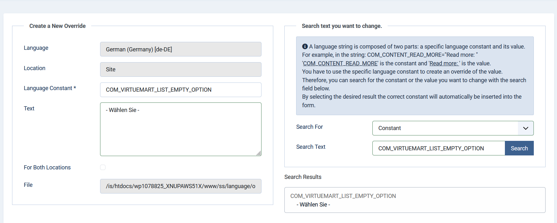557x223 pixels.
Task: Enable the For Both Locations checkbox
Action: pyautogui.click(x=103, y=167)
